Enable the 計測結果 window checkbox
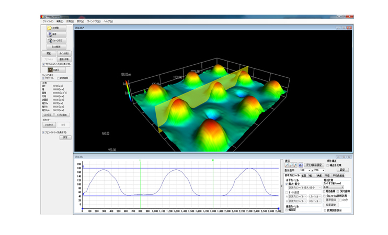Viewport: 388px width, 235px height. click(59, 78)
